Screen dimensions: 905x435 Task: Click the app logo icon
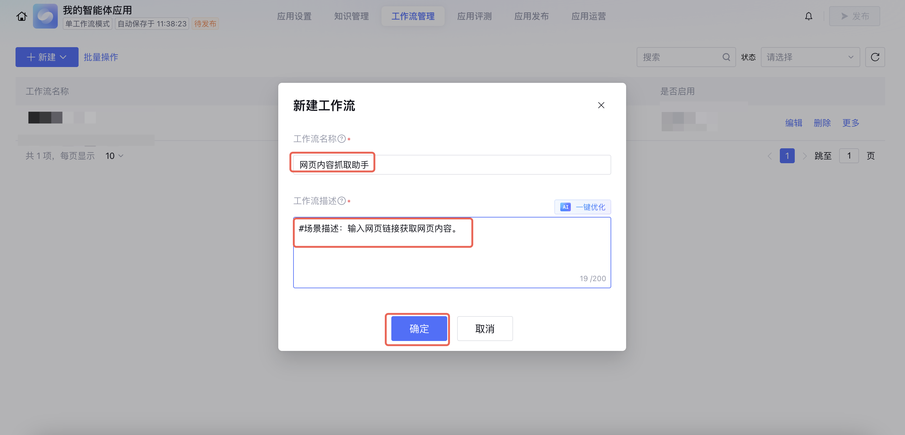45,16
